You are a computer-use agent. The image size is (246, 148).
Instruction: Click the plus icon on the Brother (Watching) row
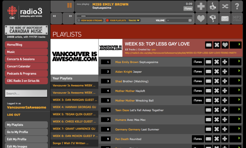[225, 81]
